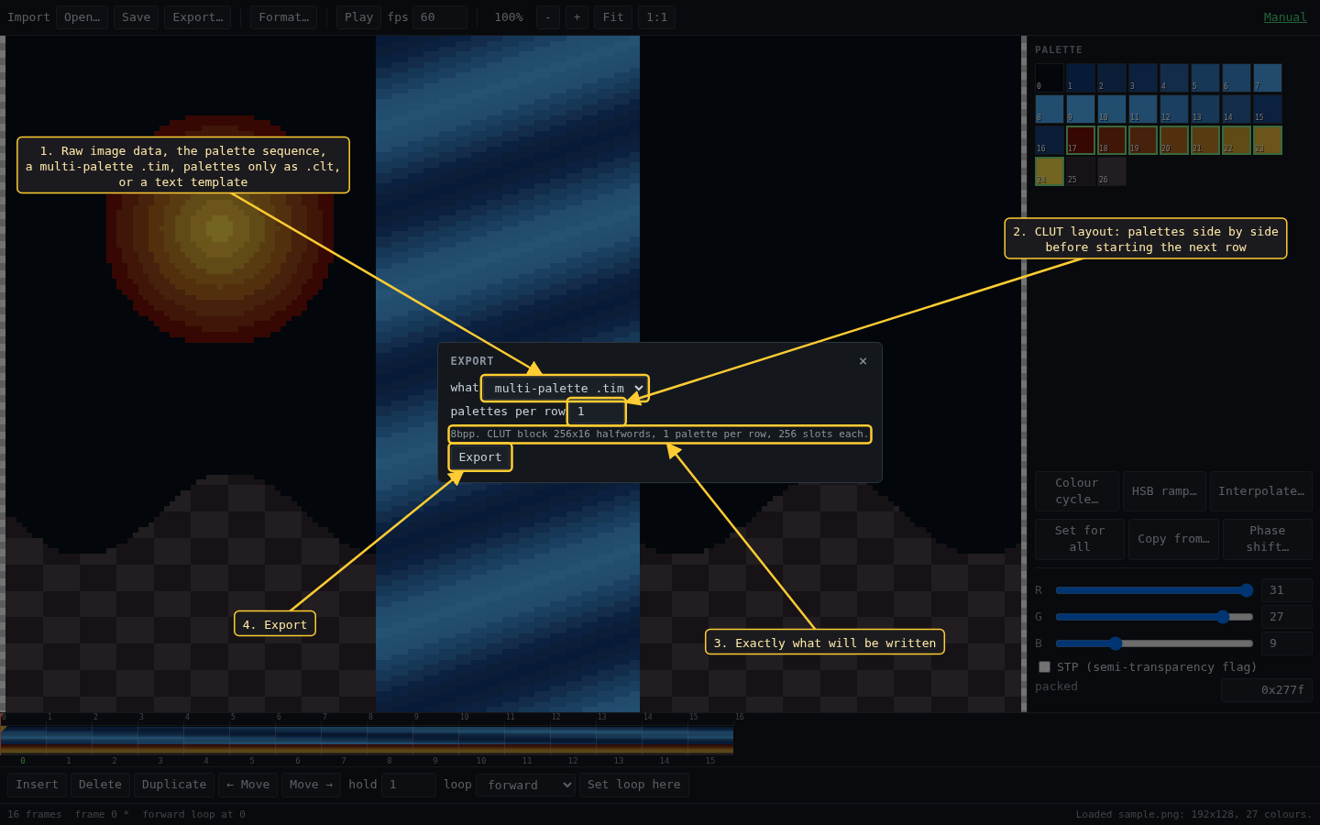Image resolution: width=1320 pixels, height=825 pixels.
Task: Enable the STP semi-transparency checkbox
Action: click(1044, 666)
